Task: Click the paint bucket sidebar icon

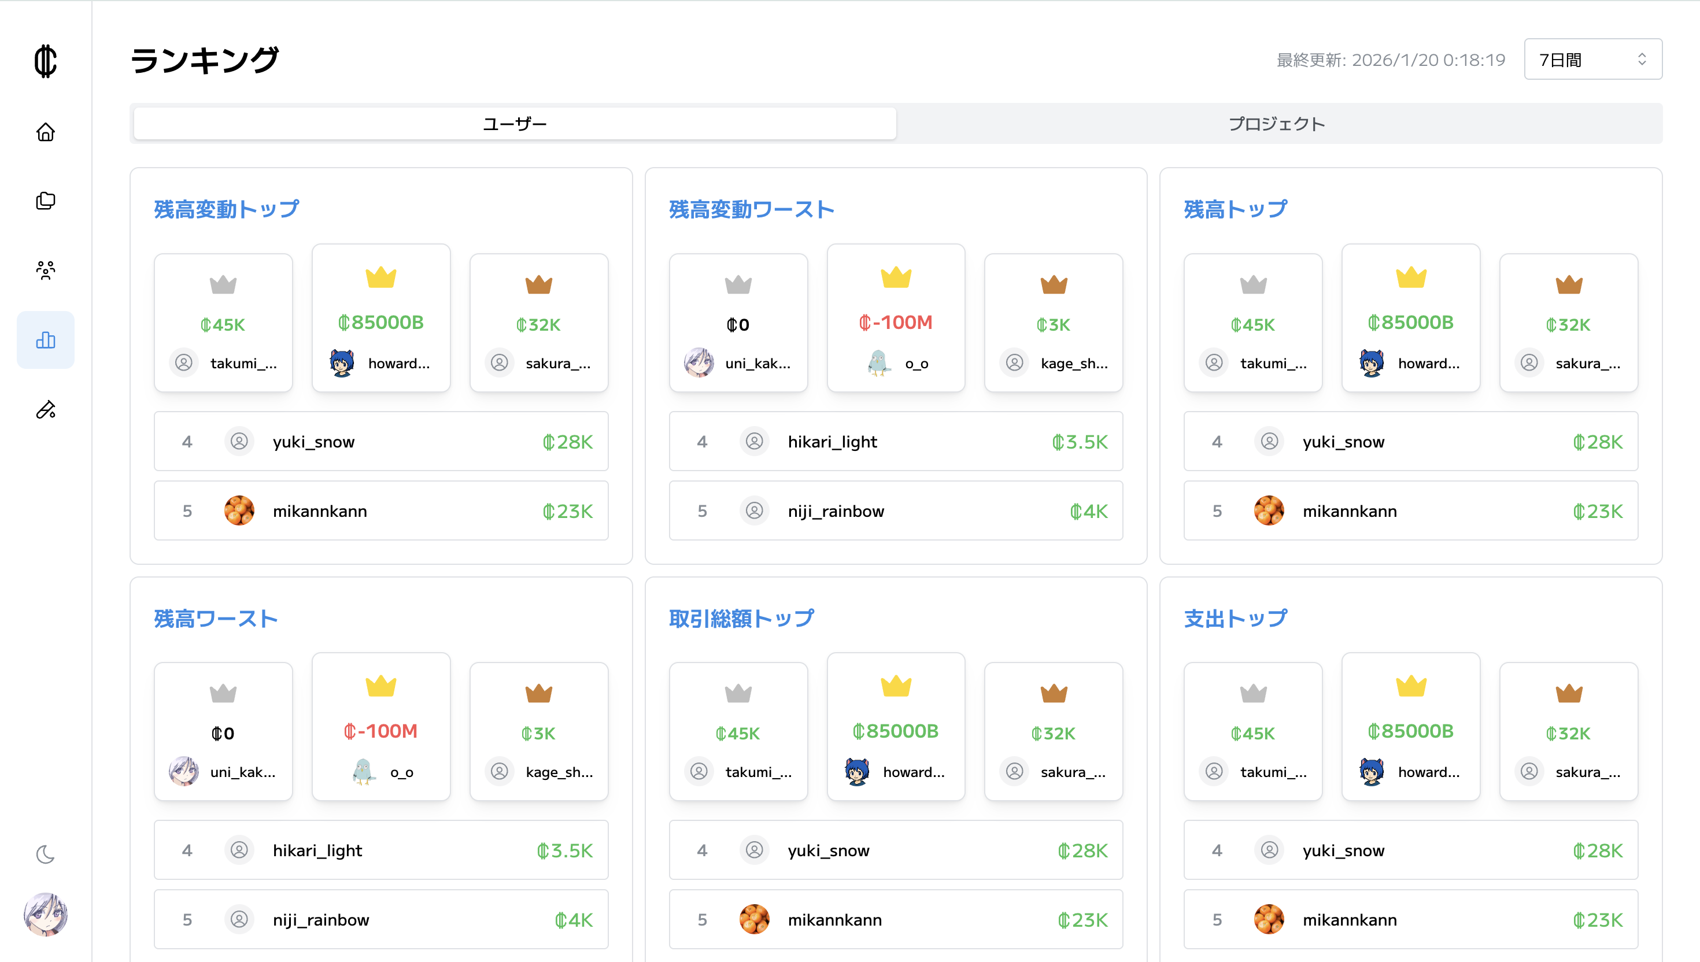Action: pyautogui.click(x=46, y=410)
